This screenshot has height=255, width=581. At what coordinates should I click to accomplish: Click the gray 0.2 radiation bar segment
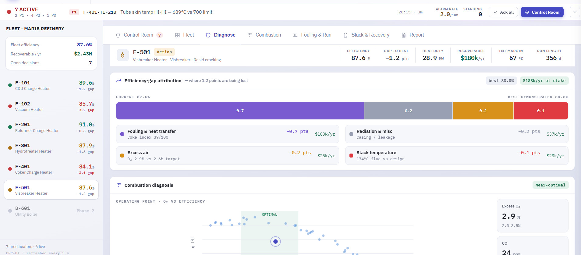coord(408,111)
